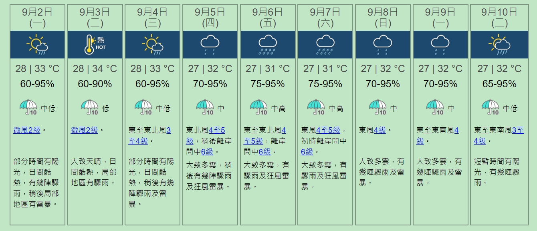Image resolution: width=537 pixels, height=231 pixels.
Task: Click the heavy rain icon for 9月6日
Action: coord(268,44)
